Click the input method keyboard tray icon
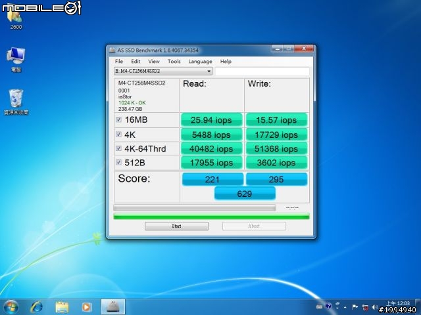Screen dimensions: 421x315 (x=319, y=306)
